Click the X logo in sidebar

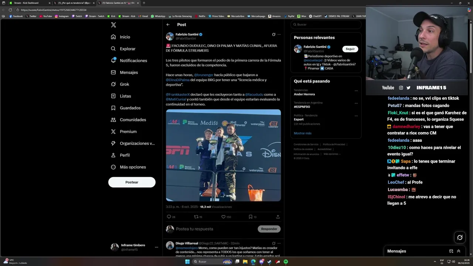coord(113,25)
